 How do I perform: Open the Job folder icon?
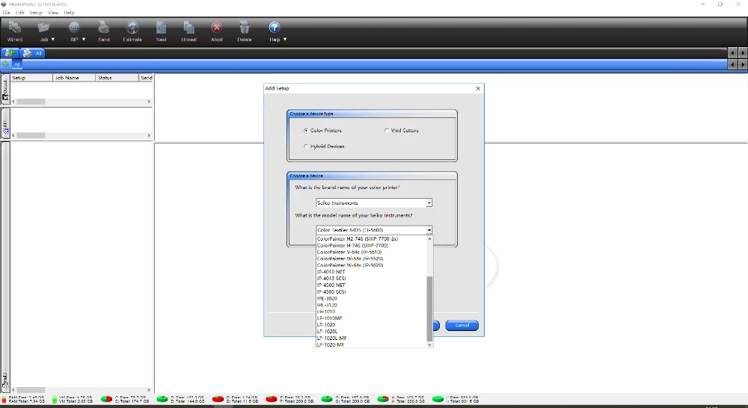[44, 28]
